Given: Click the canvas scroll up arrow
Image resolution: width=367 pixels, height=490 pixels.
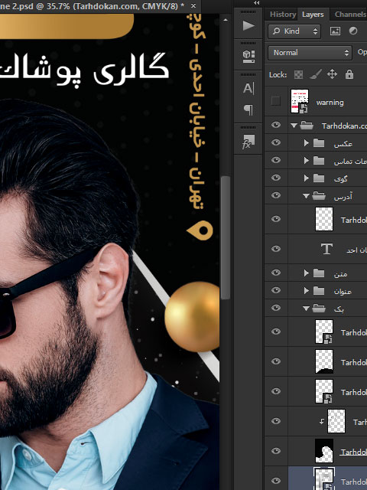Looking at the screenshot, I should (226, 20).
